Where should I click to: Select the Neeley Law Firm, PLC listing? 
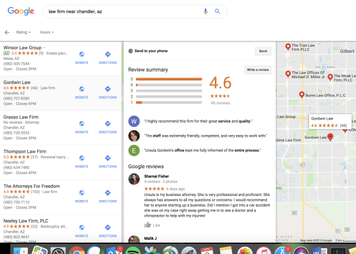click(x=26, y=221)
